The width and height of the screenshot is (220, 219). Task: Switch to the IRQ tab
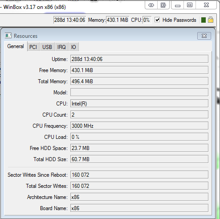[61, 47]
